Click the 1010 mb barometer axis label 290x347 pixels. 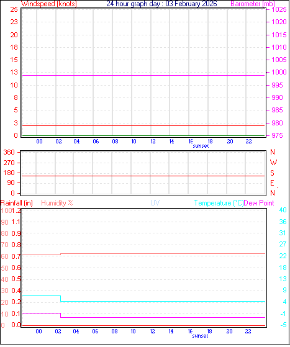[x=279, y=47]
